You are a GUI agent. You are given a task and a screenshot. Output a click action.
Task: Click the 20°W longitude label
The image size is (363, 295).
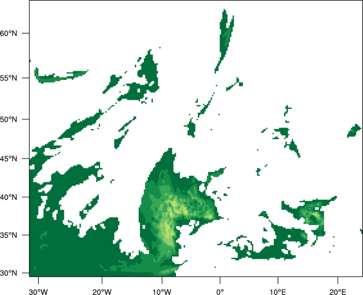(x=102, y=292)
